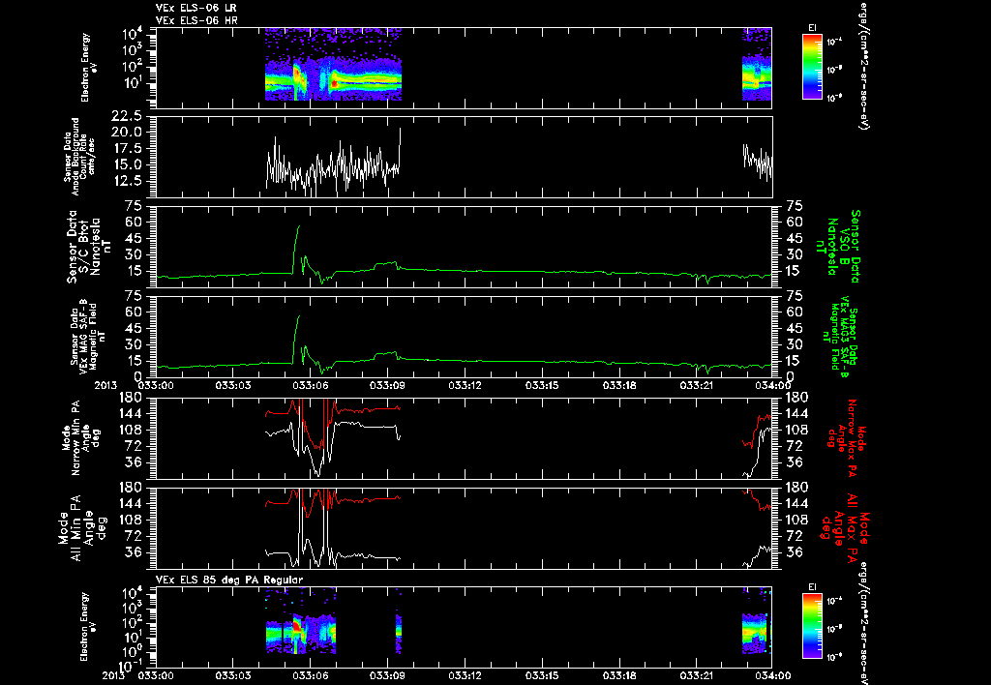Click the green Btot spike peak in the S/C Btot panel
Image resolution: width=991 pixels, height=685 pixels.
pyautogui.click(x=299, y=226)
